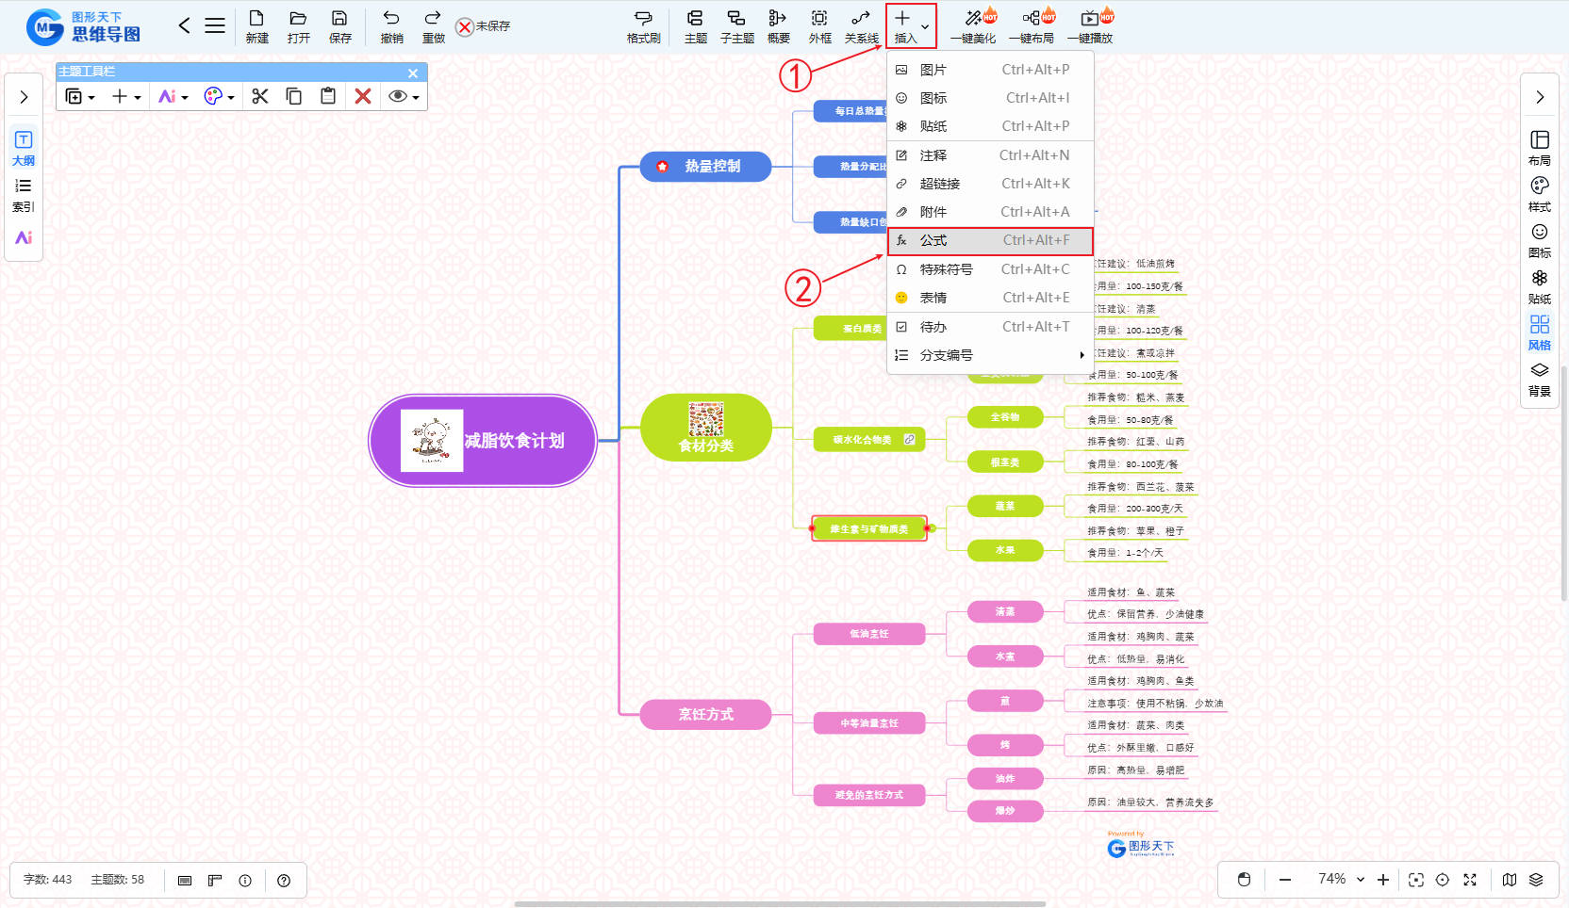Click the paste clipboard icon in topic toolbar
This screenshot has height=908, width=1569.
coord(328,96)
